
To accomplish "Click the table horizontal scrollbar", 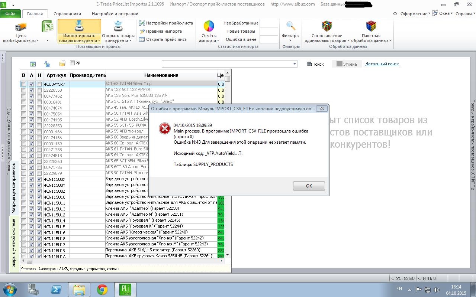I will coord(122,261).
